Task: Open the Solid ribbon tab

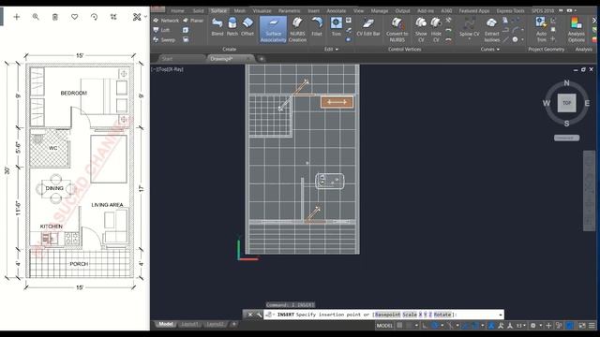Action: (198, 10)
